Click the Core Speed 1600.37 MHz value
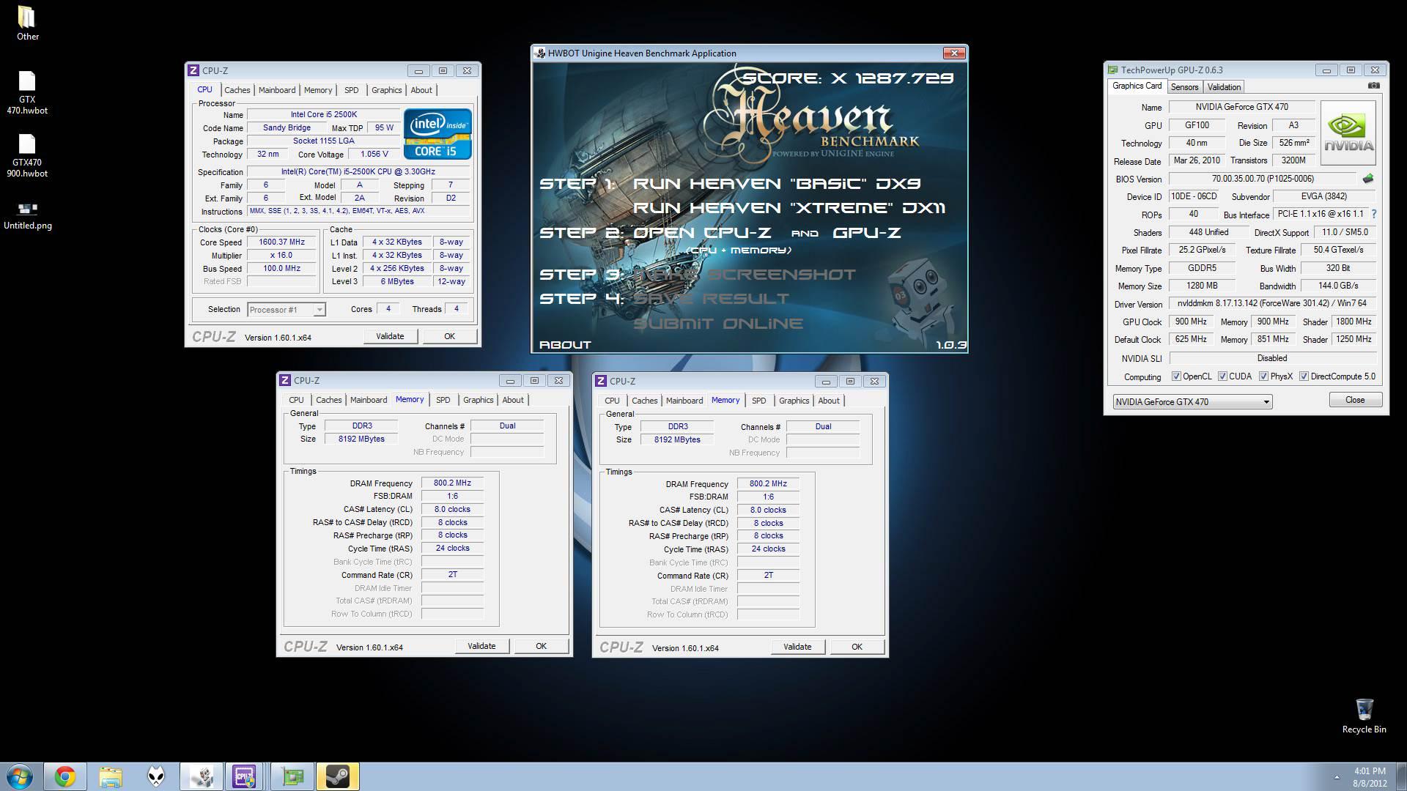The image size is (1407, 791). tap(281, 242)
